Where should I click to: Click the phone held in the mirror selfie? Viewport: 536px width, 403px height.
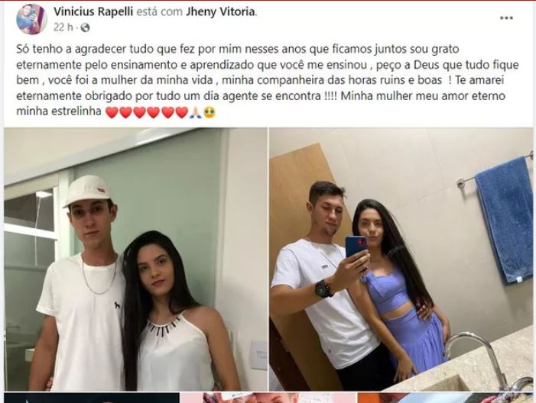356,247
